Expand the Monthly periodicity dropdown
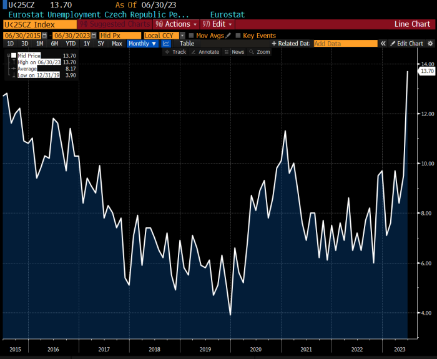The height and width of the screenshot is (359, 437). pyautogui.click(x=142, y=44)
